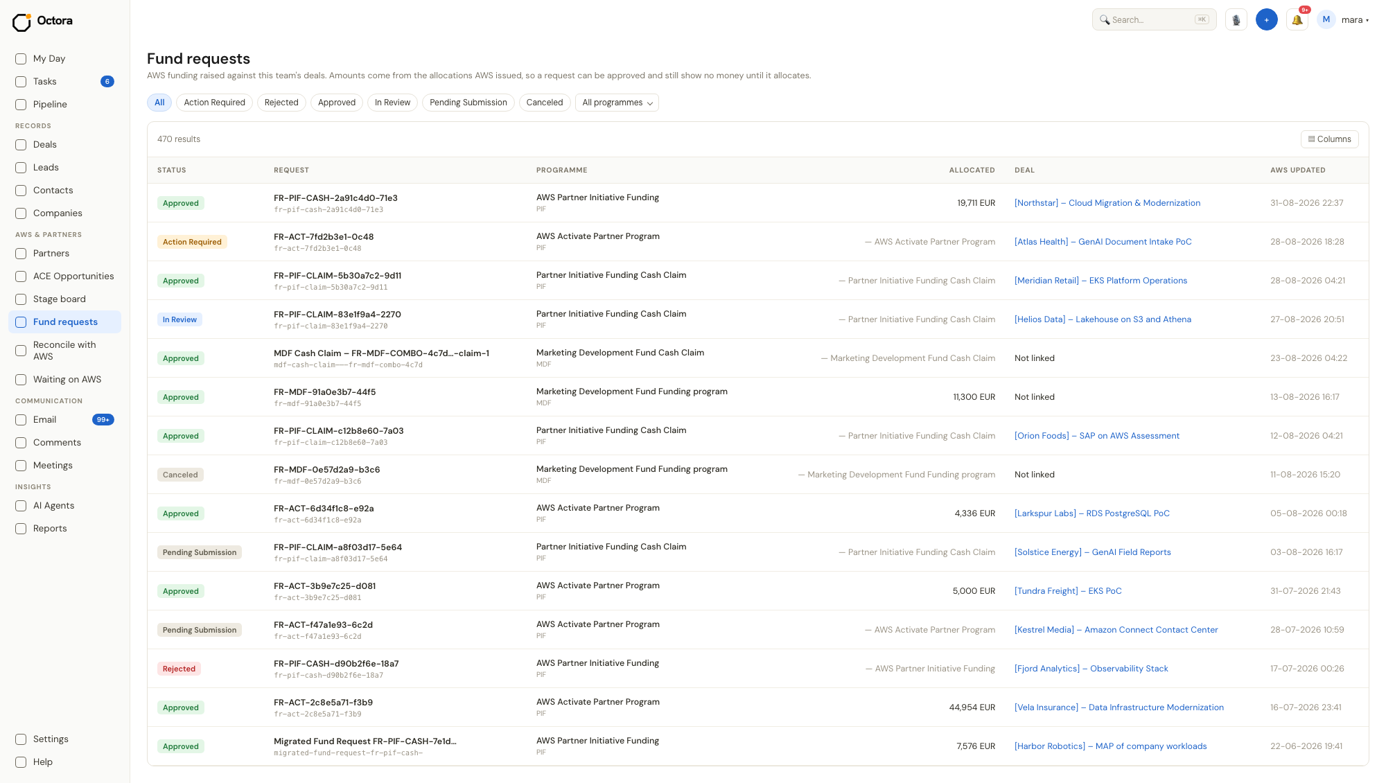Click the blue plus create button
Viewport: 1386px width, 783px height.
coord(1267,20)
